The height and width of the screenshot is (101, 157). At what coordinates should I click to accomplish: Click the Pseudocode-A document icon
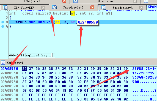(x=104, y=7)
